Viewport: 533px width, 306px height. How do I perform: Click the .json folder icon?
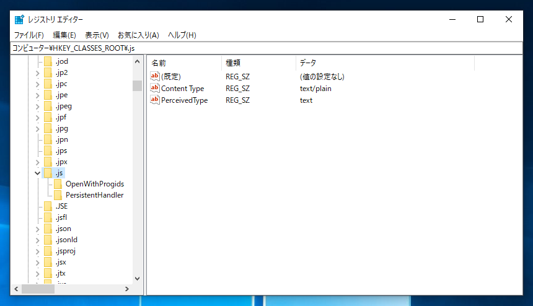(48, 229)
